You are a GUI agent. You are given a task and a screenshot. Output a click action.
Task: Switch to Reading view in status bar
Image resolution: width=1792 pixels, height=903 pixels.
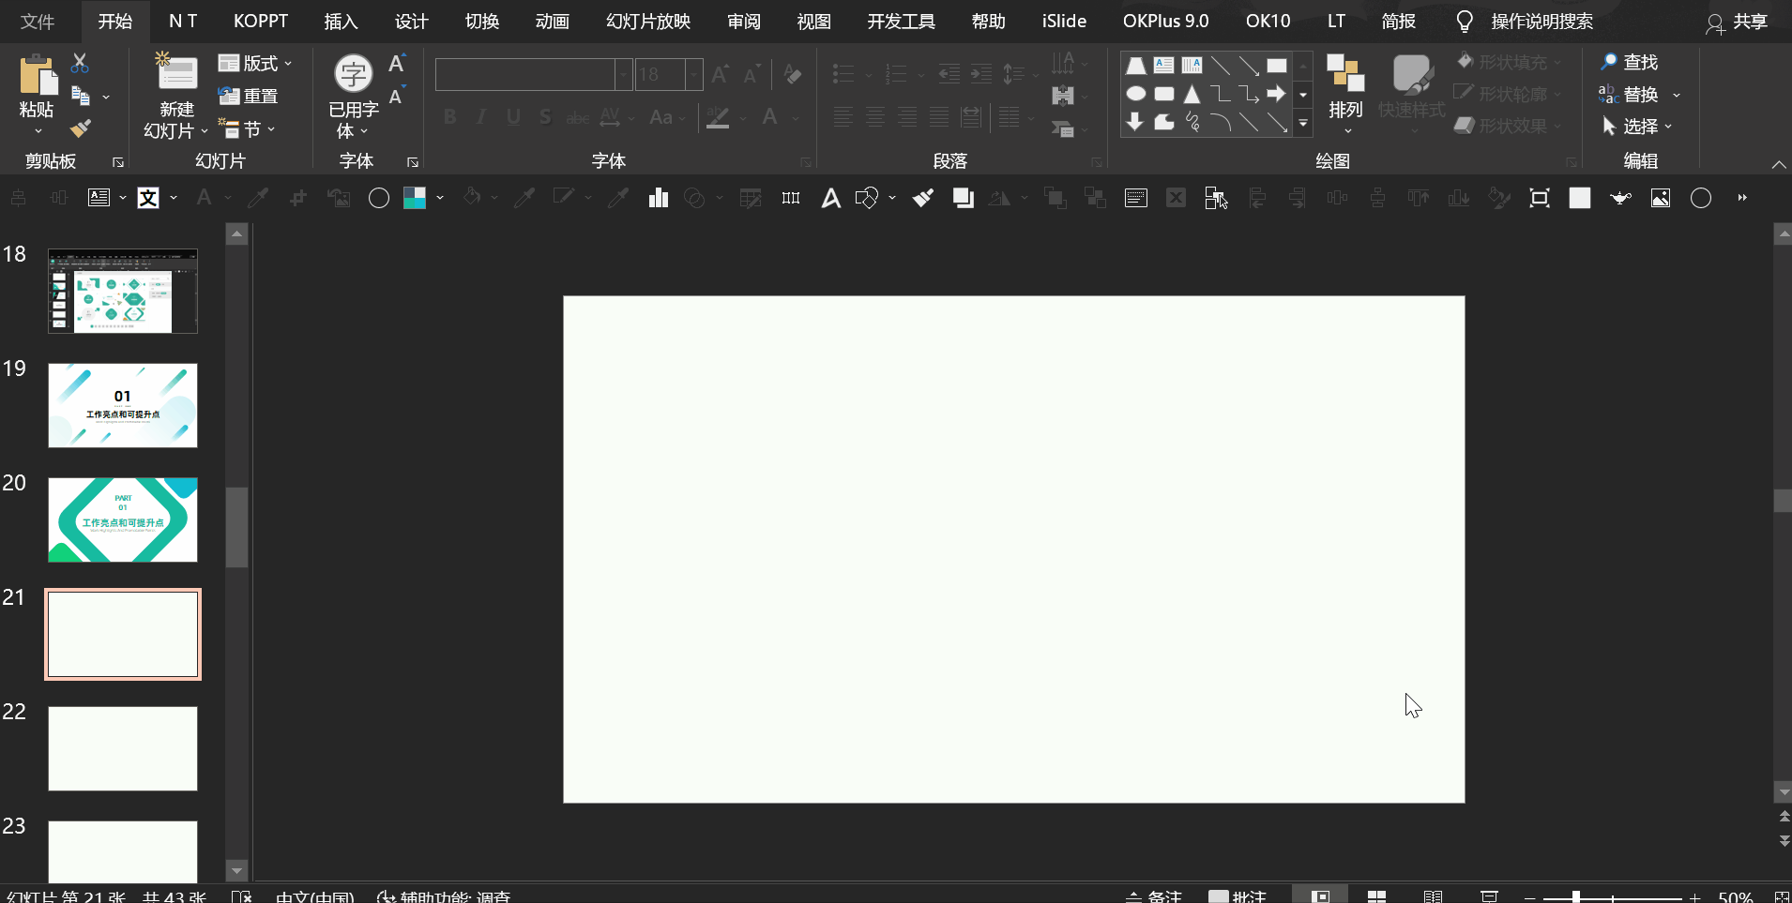pyautogui.click(x=1433, y=896)
